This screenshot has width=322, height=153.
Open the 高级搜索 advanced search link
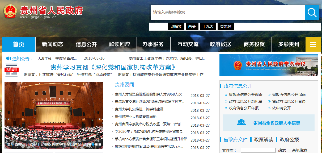pyautogui.click(x=299, y=150)
